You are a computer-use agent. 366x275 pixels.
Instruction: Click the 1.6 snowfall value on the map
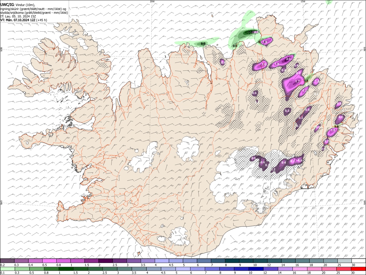point(264,64)
